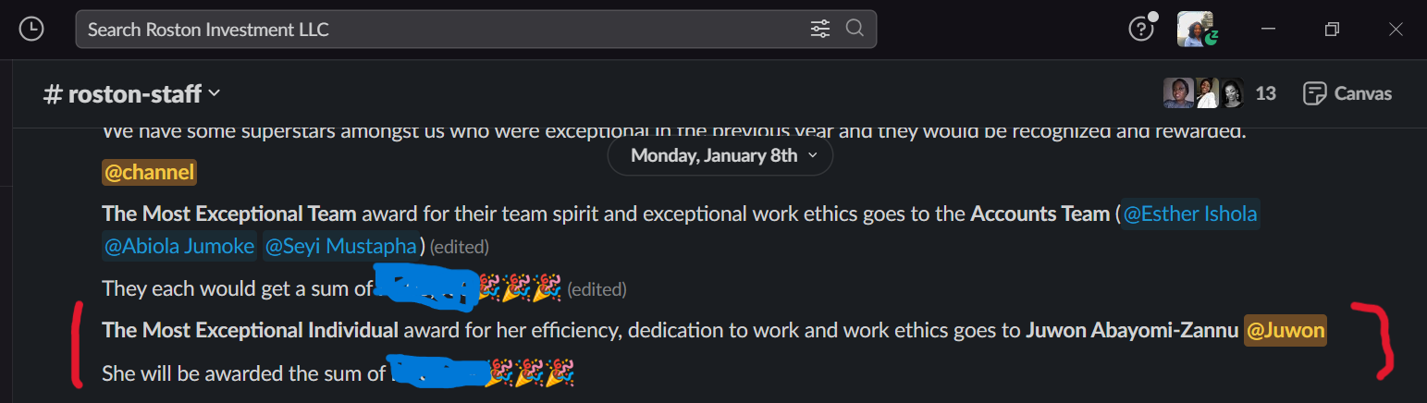Viewport: 1427px width, 403px height.
Task: Open the user profile avatar
Action: [1194, 30]
